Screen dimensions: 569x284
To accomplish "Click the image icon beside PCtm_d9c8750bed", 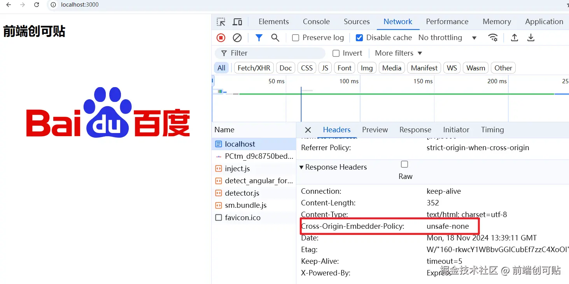I will [x=219, y=156].
